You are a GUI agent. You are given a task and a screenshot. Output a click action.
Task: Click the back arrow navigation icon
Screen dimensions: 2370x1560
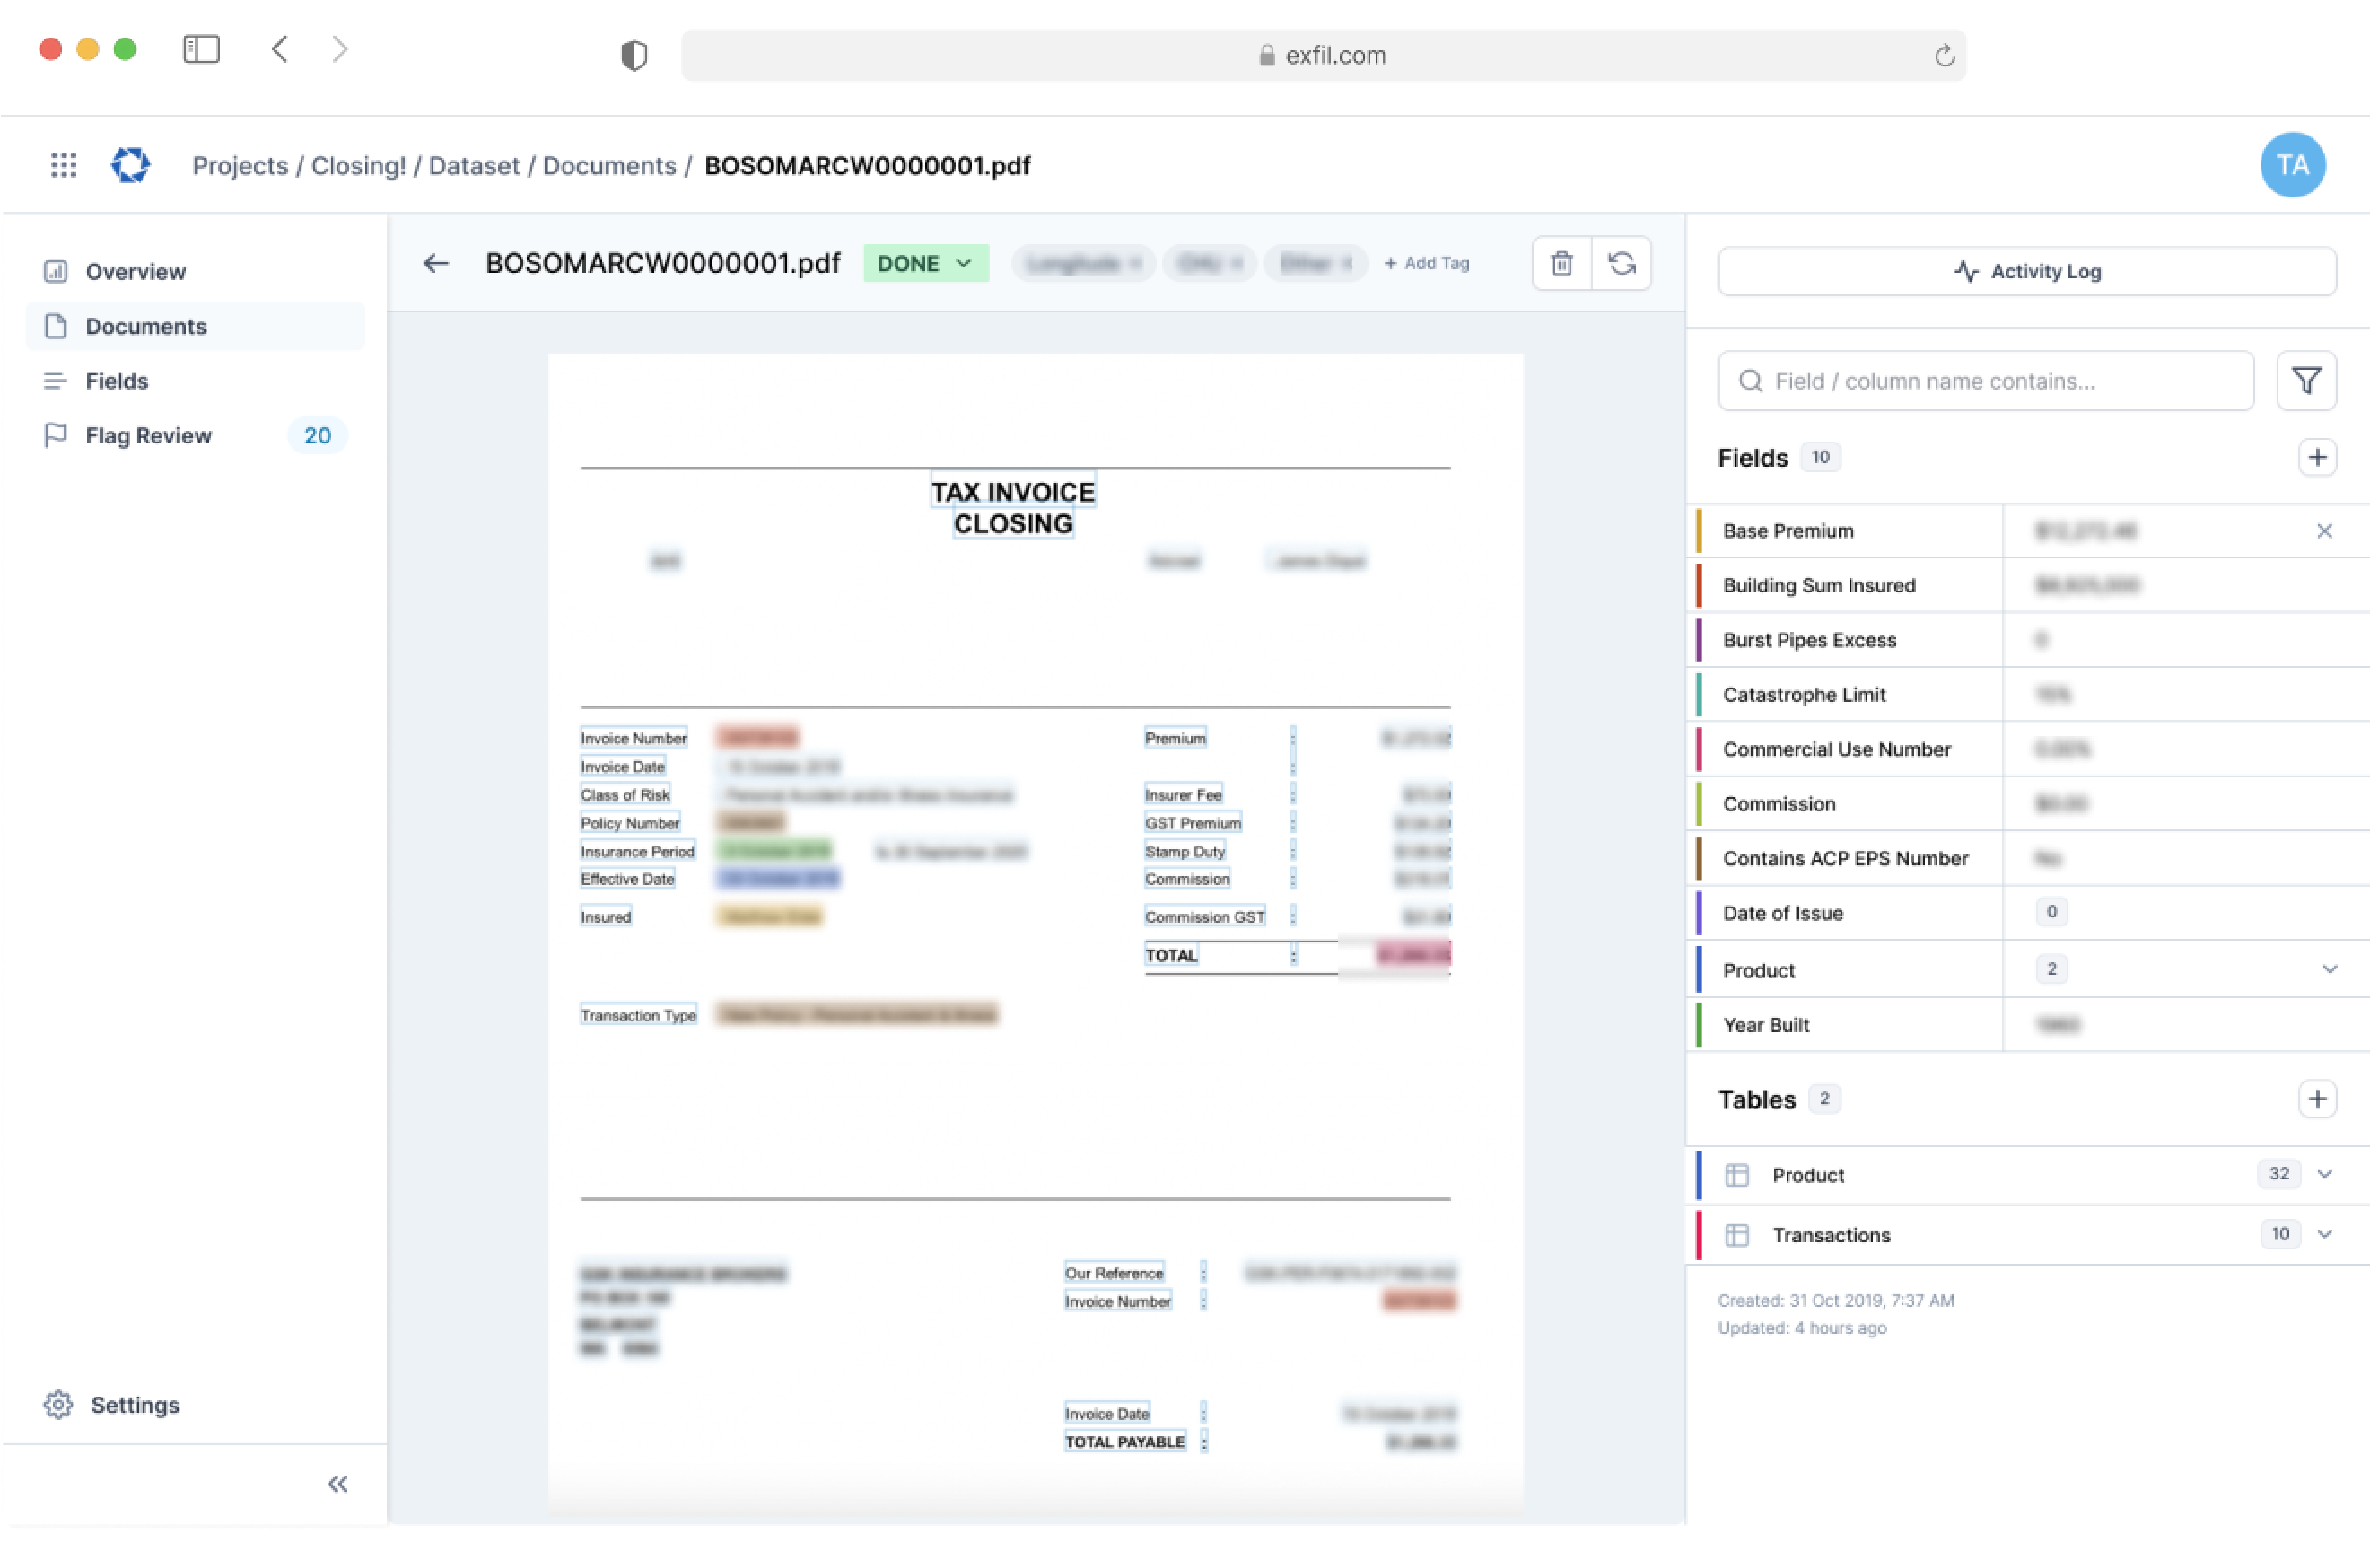(x=437, y=261)
